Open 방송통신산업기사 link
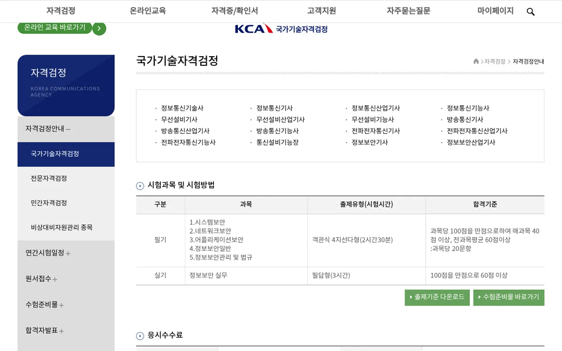562x351 pixels. [x=185, y=131]
